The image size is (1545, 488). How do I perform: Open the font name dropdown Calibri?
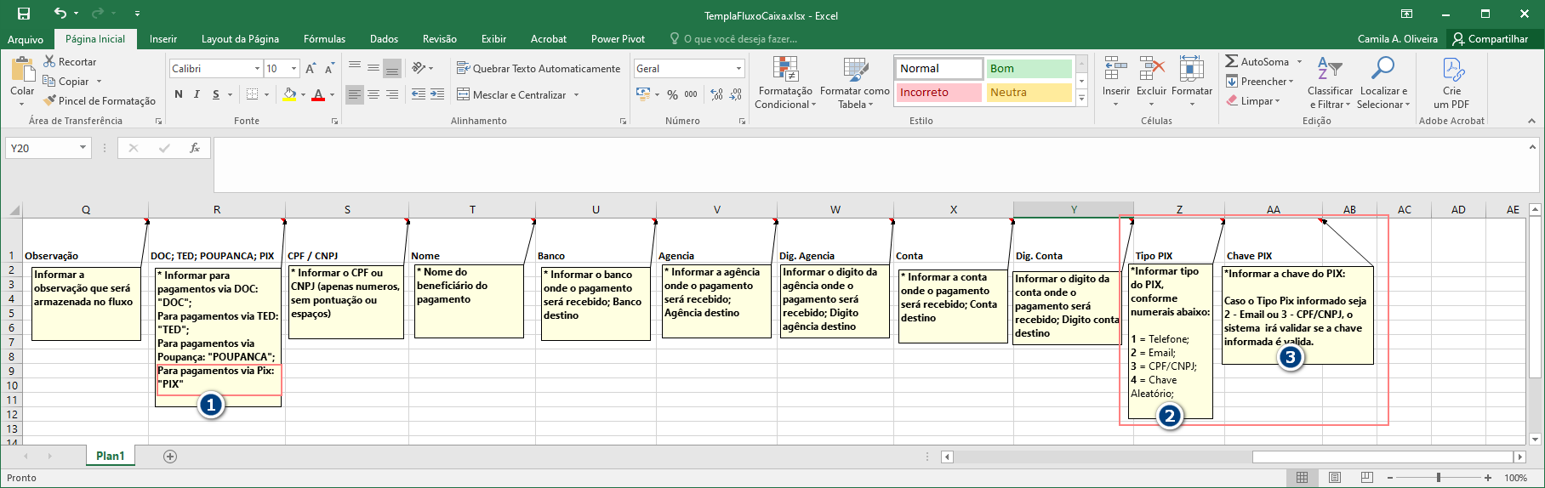(x=257, y=68)
